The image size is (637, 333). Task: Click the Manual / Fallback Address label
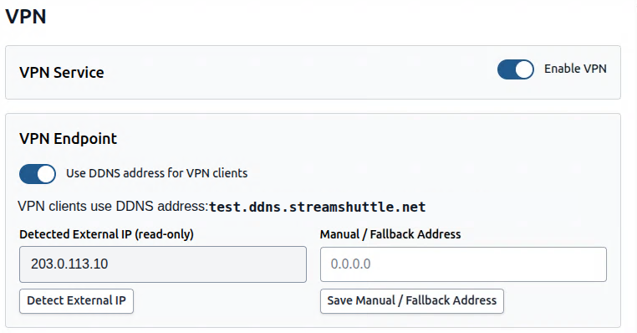[x=390, y=234]
